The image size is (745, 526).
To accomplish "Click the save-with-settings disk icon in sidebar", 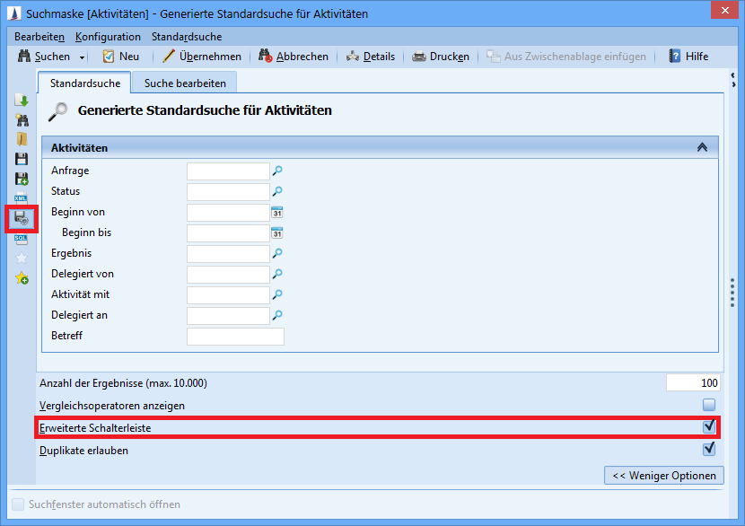I will (22, 218).
